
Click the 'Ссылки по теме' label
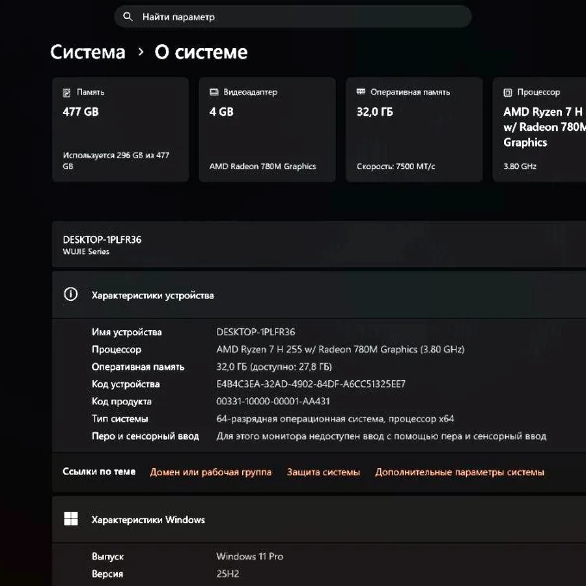point(99,471)
